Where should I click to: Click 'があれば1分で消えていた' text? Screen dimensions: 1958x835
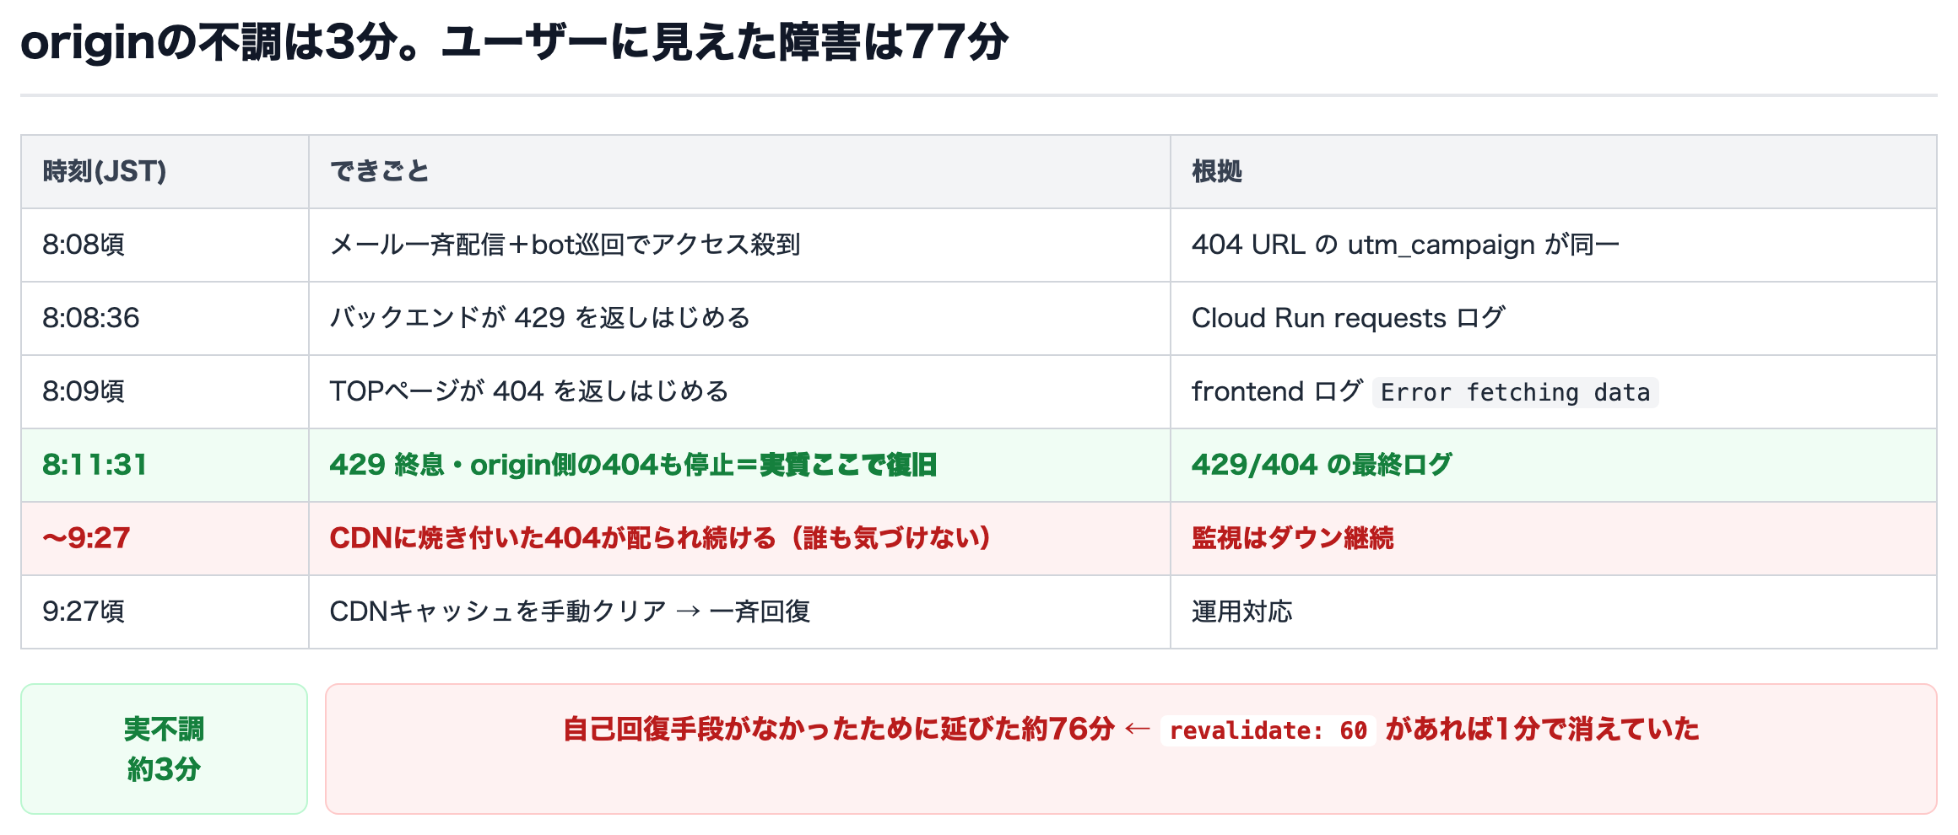coord(1542,730)
